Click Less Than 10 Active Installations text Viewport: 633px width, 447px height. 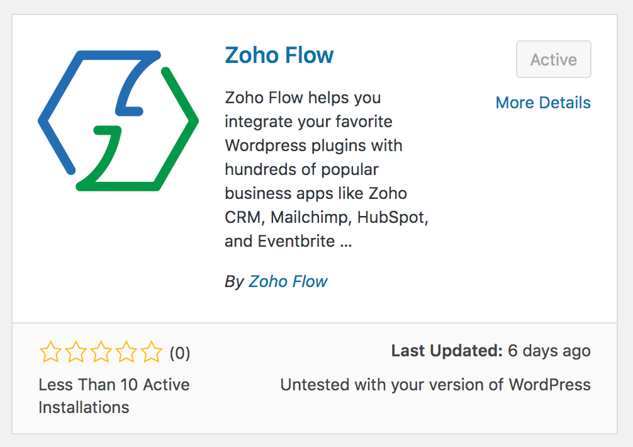click(114, 395)
